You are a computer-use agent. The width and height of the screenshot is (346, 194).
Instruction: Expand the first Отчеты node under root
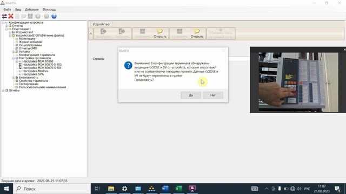point(6,26)
